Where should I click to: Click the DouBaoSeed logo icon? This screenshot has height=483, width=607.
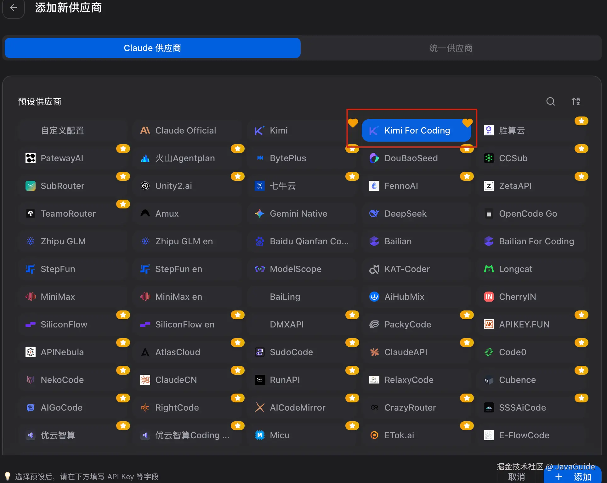tap(374, 158)
